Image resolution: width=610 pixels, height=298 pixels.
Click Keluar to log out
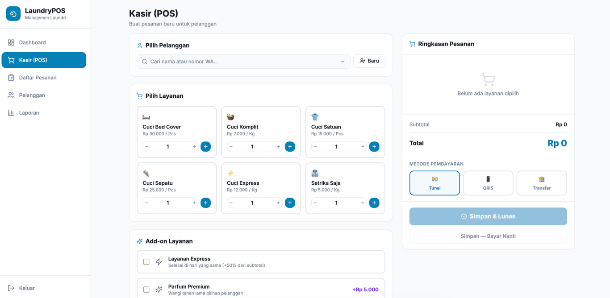point(44,288)
